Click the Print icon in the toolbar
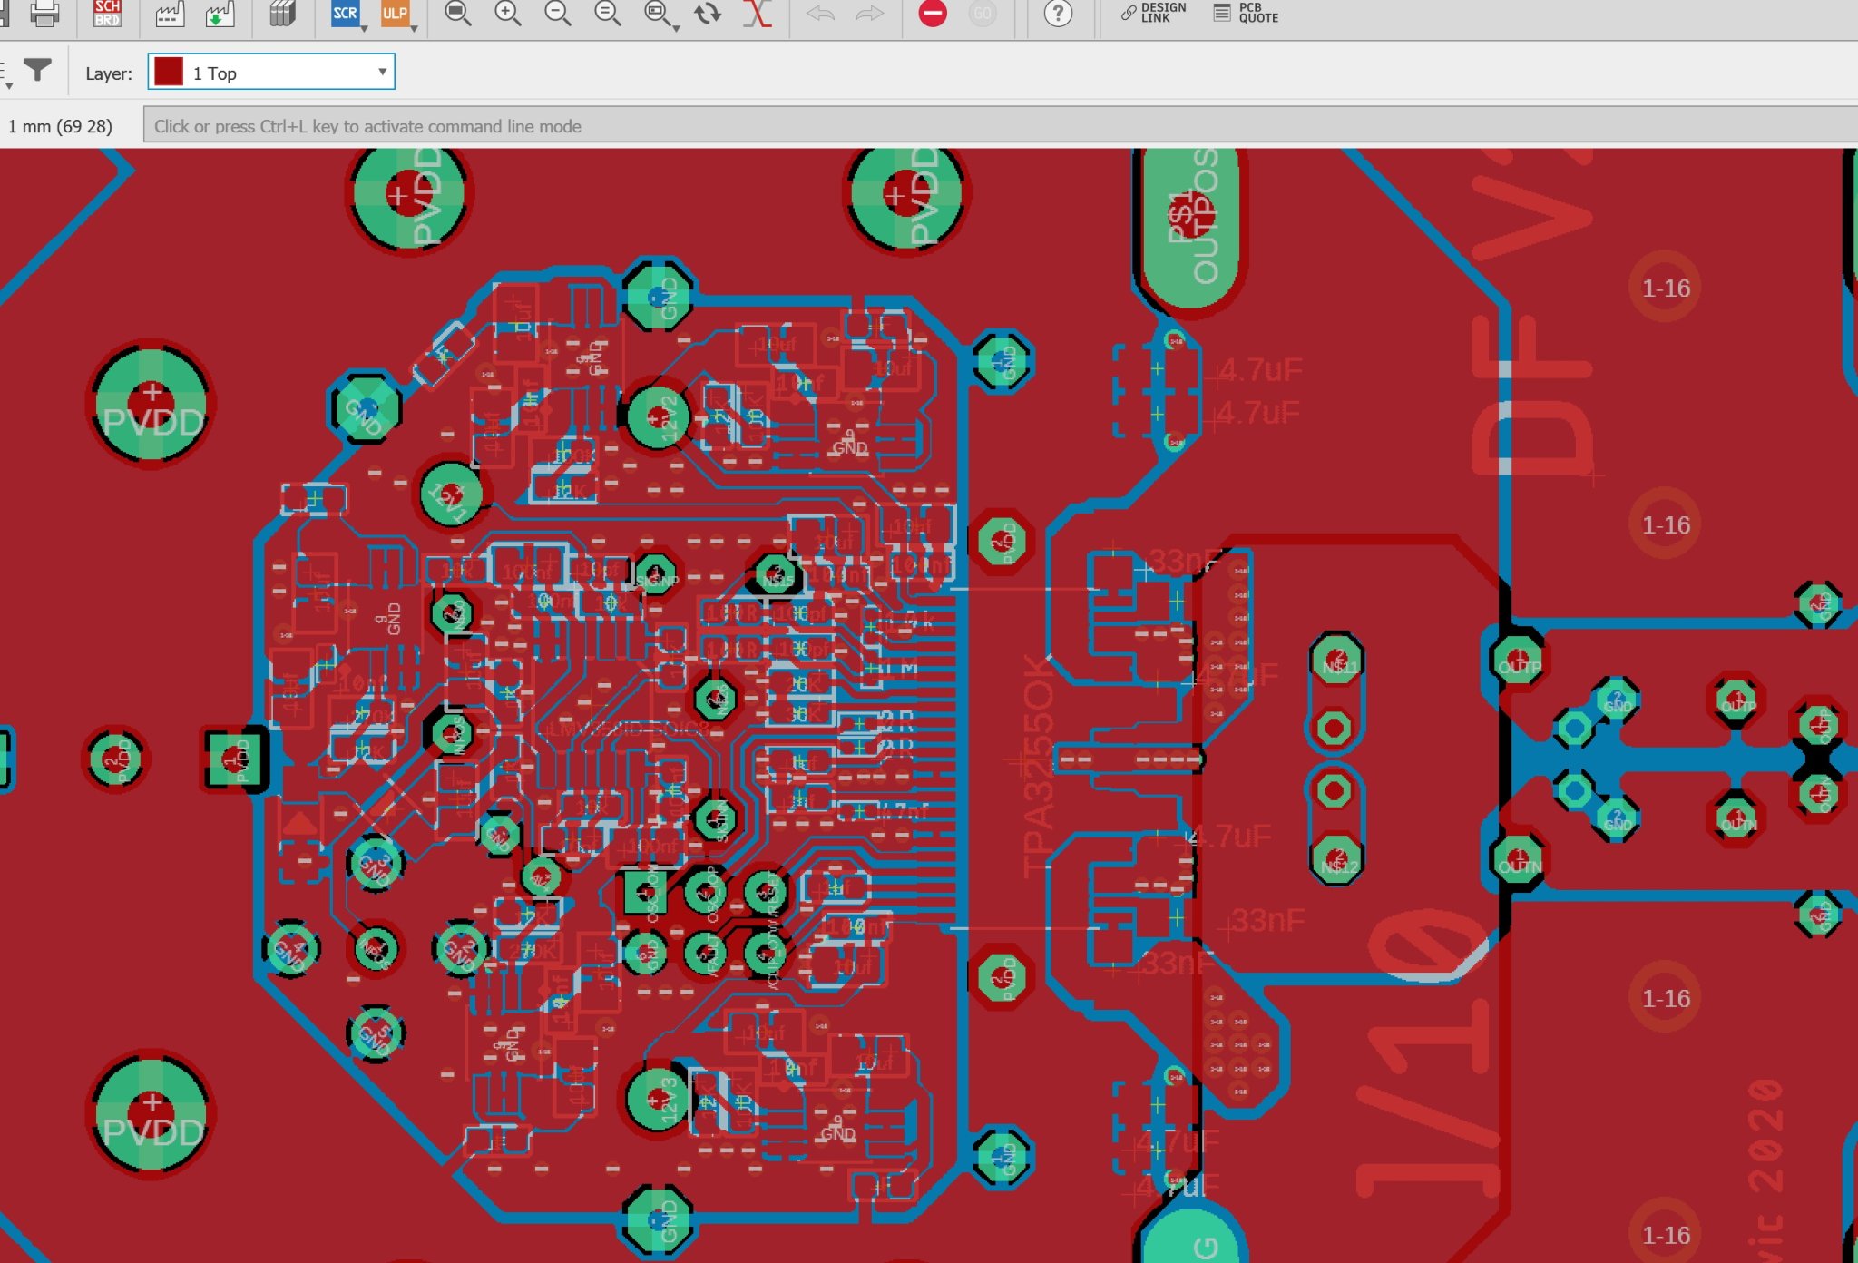 pyautogui.click(x=44, y=13)
